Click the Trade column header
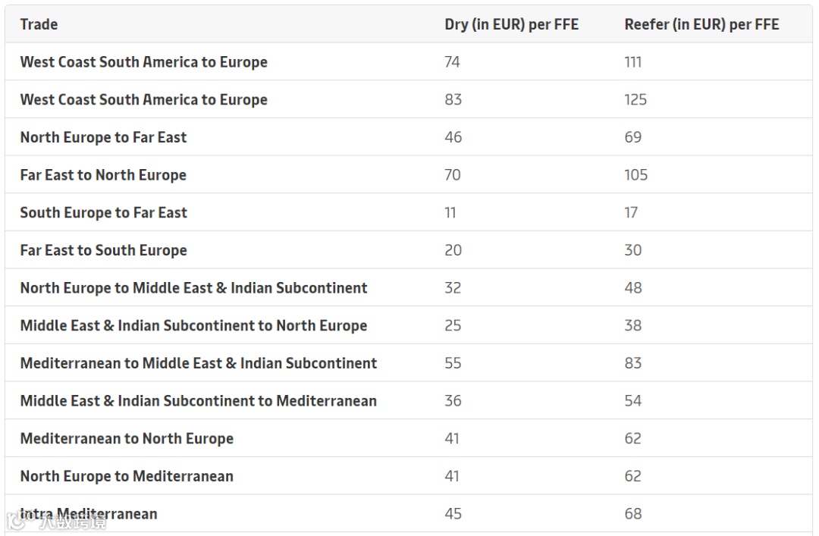The height and width of the screenshot is (536, 819). [x=39, y=24]
